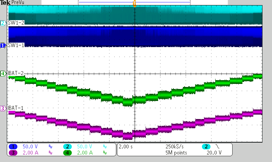Click the cyan trigger source badge
Screen dimensions: 272x162
(x=206, y=146)
